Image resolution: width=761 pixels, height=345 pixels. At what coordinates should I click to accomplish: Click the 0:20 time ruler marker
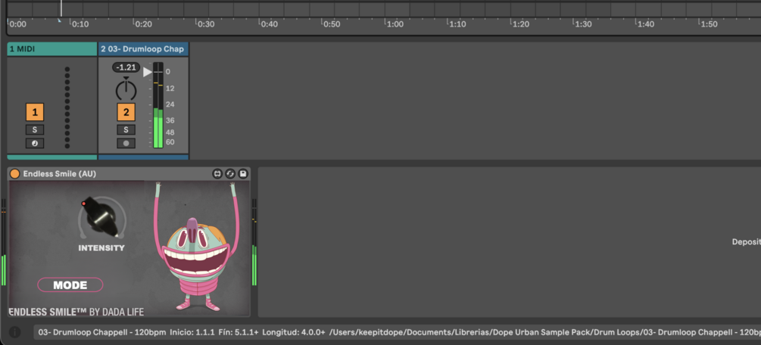143,23
